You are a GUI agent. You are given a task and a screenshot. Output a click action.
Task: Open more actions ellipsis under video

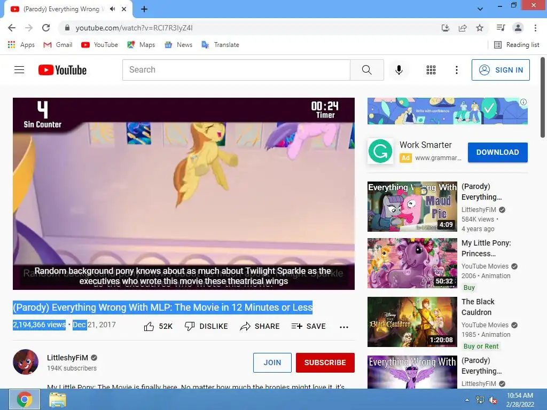(344, 327)
